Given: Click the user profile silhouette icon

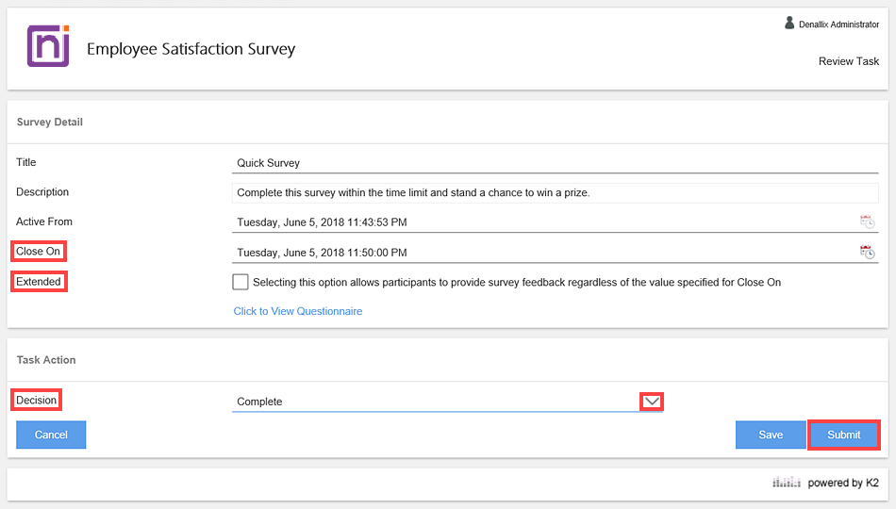Looking at the screenshot, I should click(x=789, y=23).
